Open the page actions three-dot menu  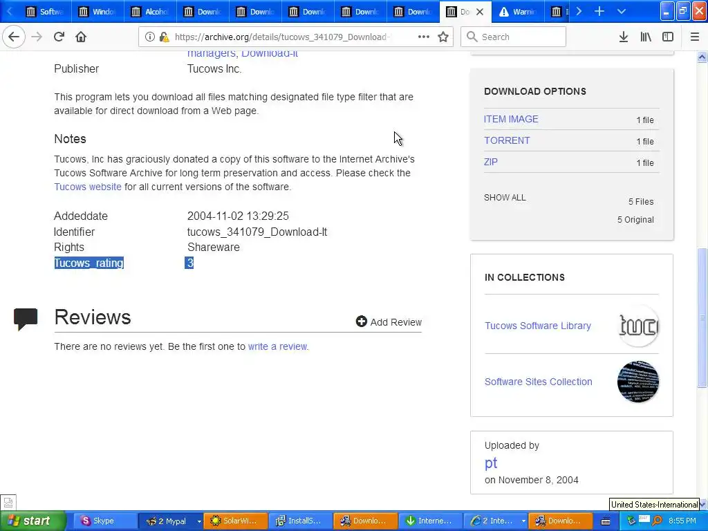pyautogui.click(x=424, y=37)
